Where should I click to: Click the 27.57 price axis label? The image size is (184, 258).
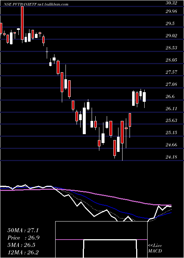(171, 72)
